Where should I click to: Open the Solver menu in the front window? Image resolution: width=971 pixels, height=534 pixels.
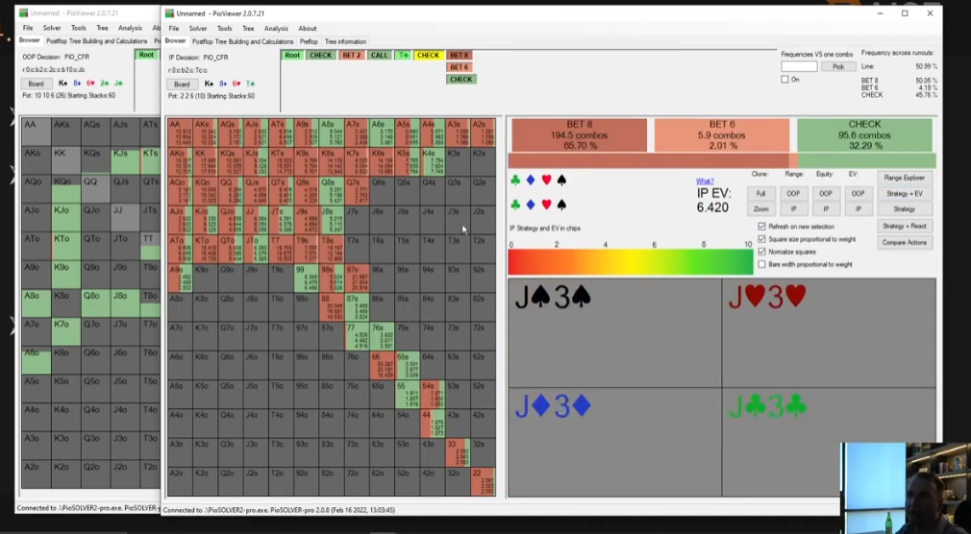pyautogui.click(x=198, y=29)
